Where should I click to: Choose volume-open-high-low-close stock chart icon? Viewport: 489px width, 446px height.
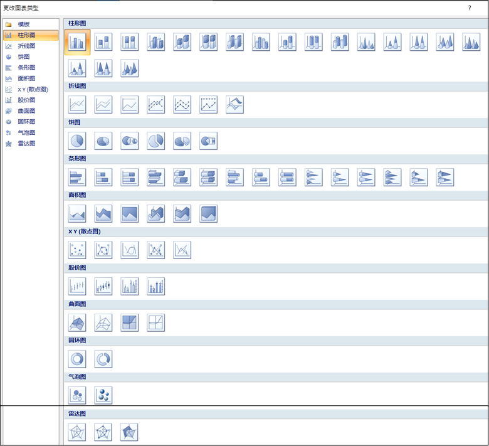(155, 286)
